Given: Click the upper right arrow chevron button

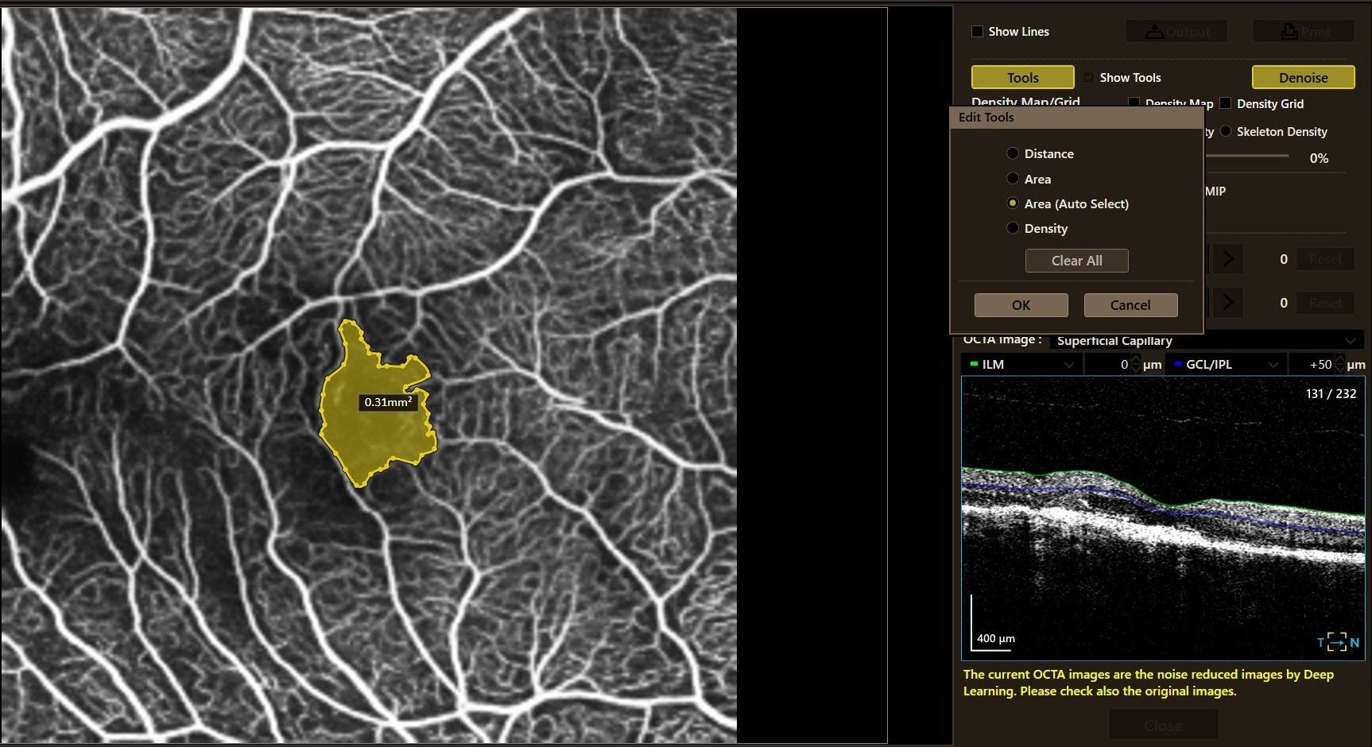Looking at the screenshot, I should 1228,259.
